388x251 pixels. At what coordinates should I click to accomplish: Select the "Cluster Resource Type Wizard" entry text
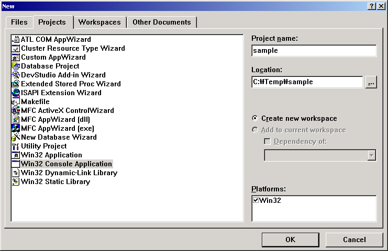click(73, 48)
